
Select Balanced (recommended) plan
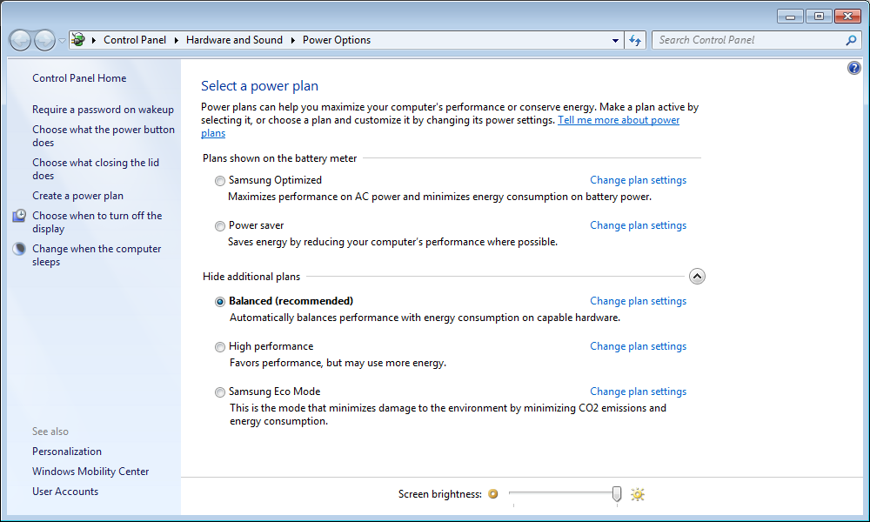pyautogui.click(x=220, y=302)
